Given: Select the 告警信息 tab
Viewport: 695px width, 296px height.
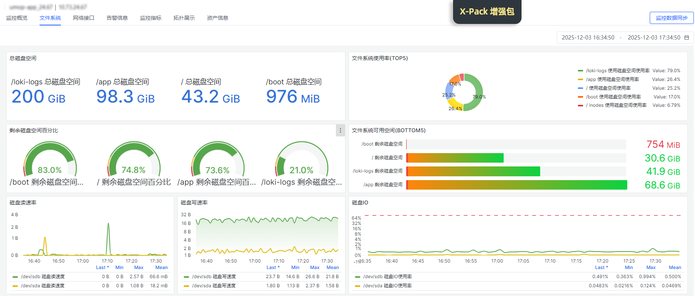Looking at the screenshot, I should click(117, 18).
